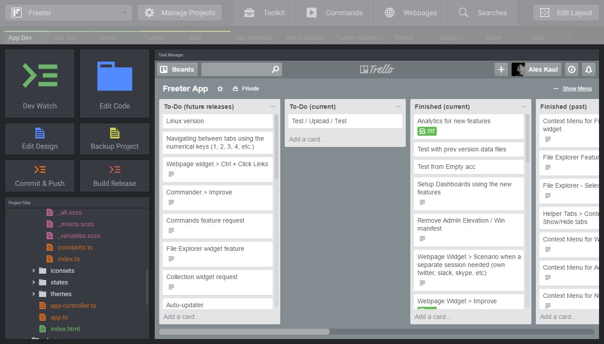Image resolution: width=604 pixels, height=344 pixels.
Task: Open the Edit Code folder icon
Action: 114,76
